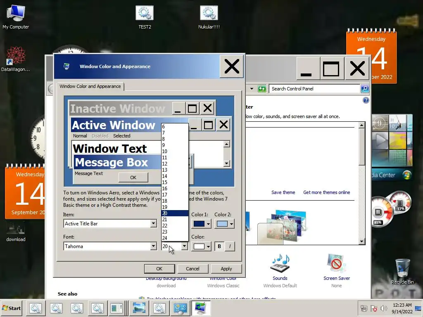
Task: Click the light blue Color 2 swatch
Action: click(x=222, y=224)
